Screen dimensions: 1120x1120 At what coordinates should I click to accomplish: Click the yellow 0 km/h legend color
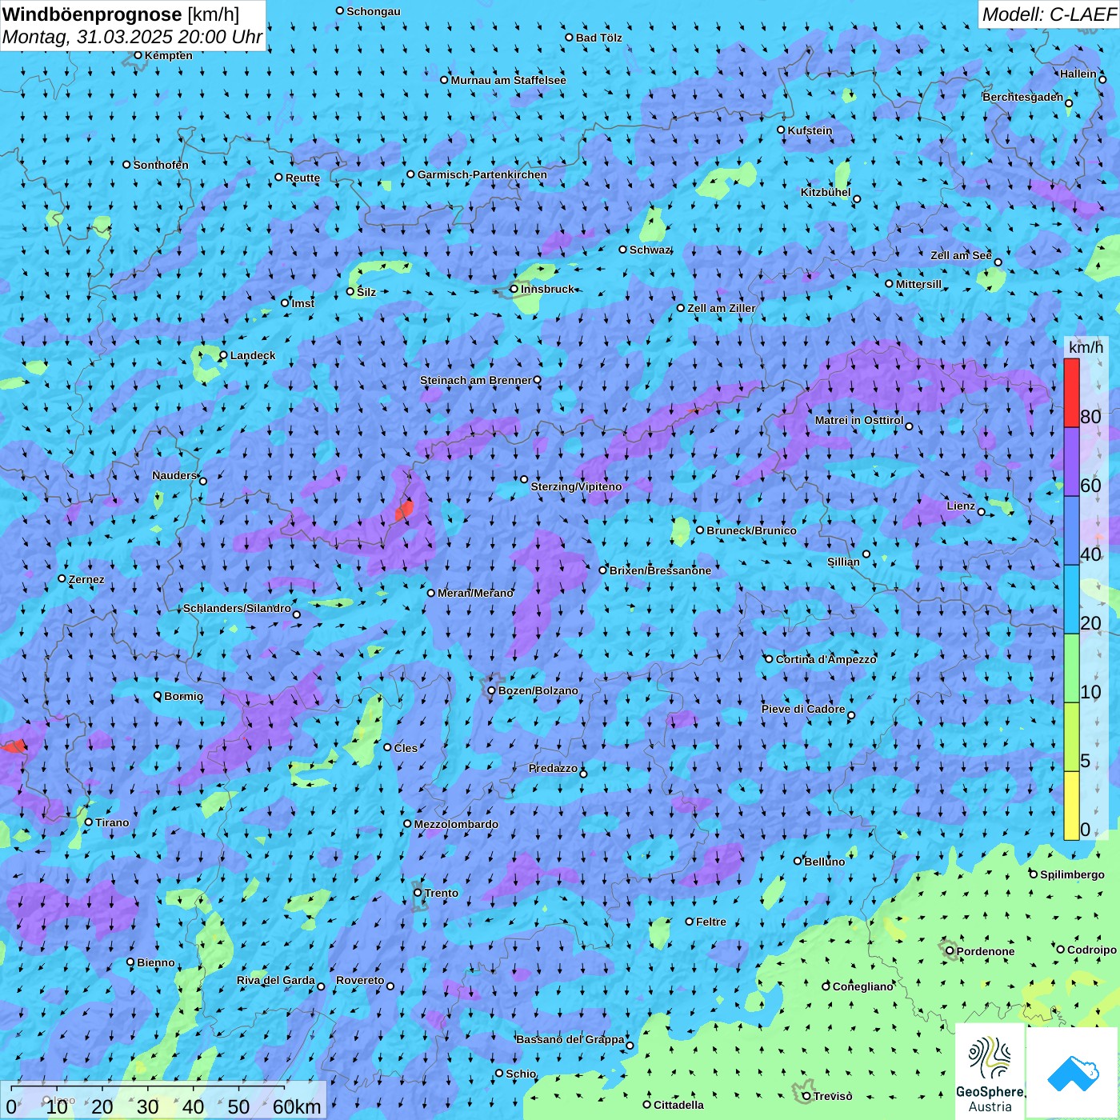1071,806
